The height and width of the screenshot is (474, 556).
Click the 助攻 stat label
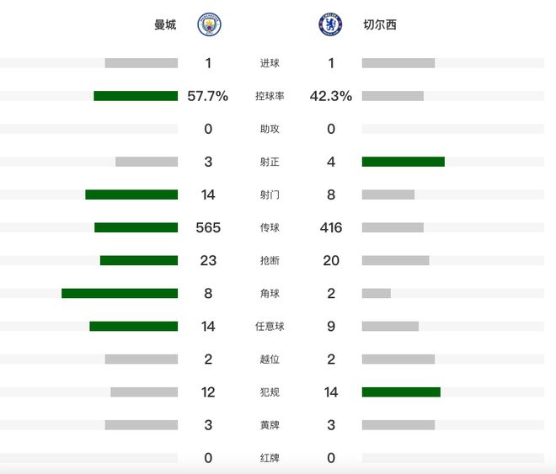point(270,129)
